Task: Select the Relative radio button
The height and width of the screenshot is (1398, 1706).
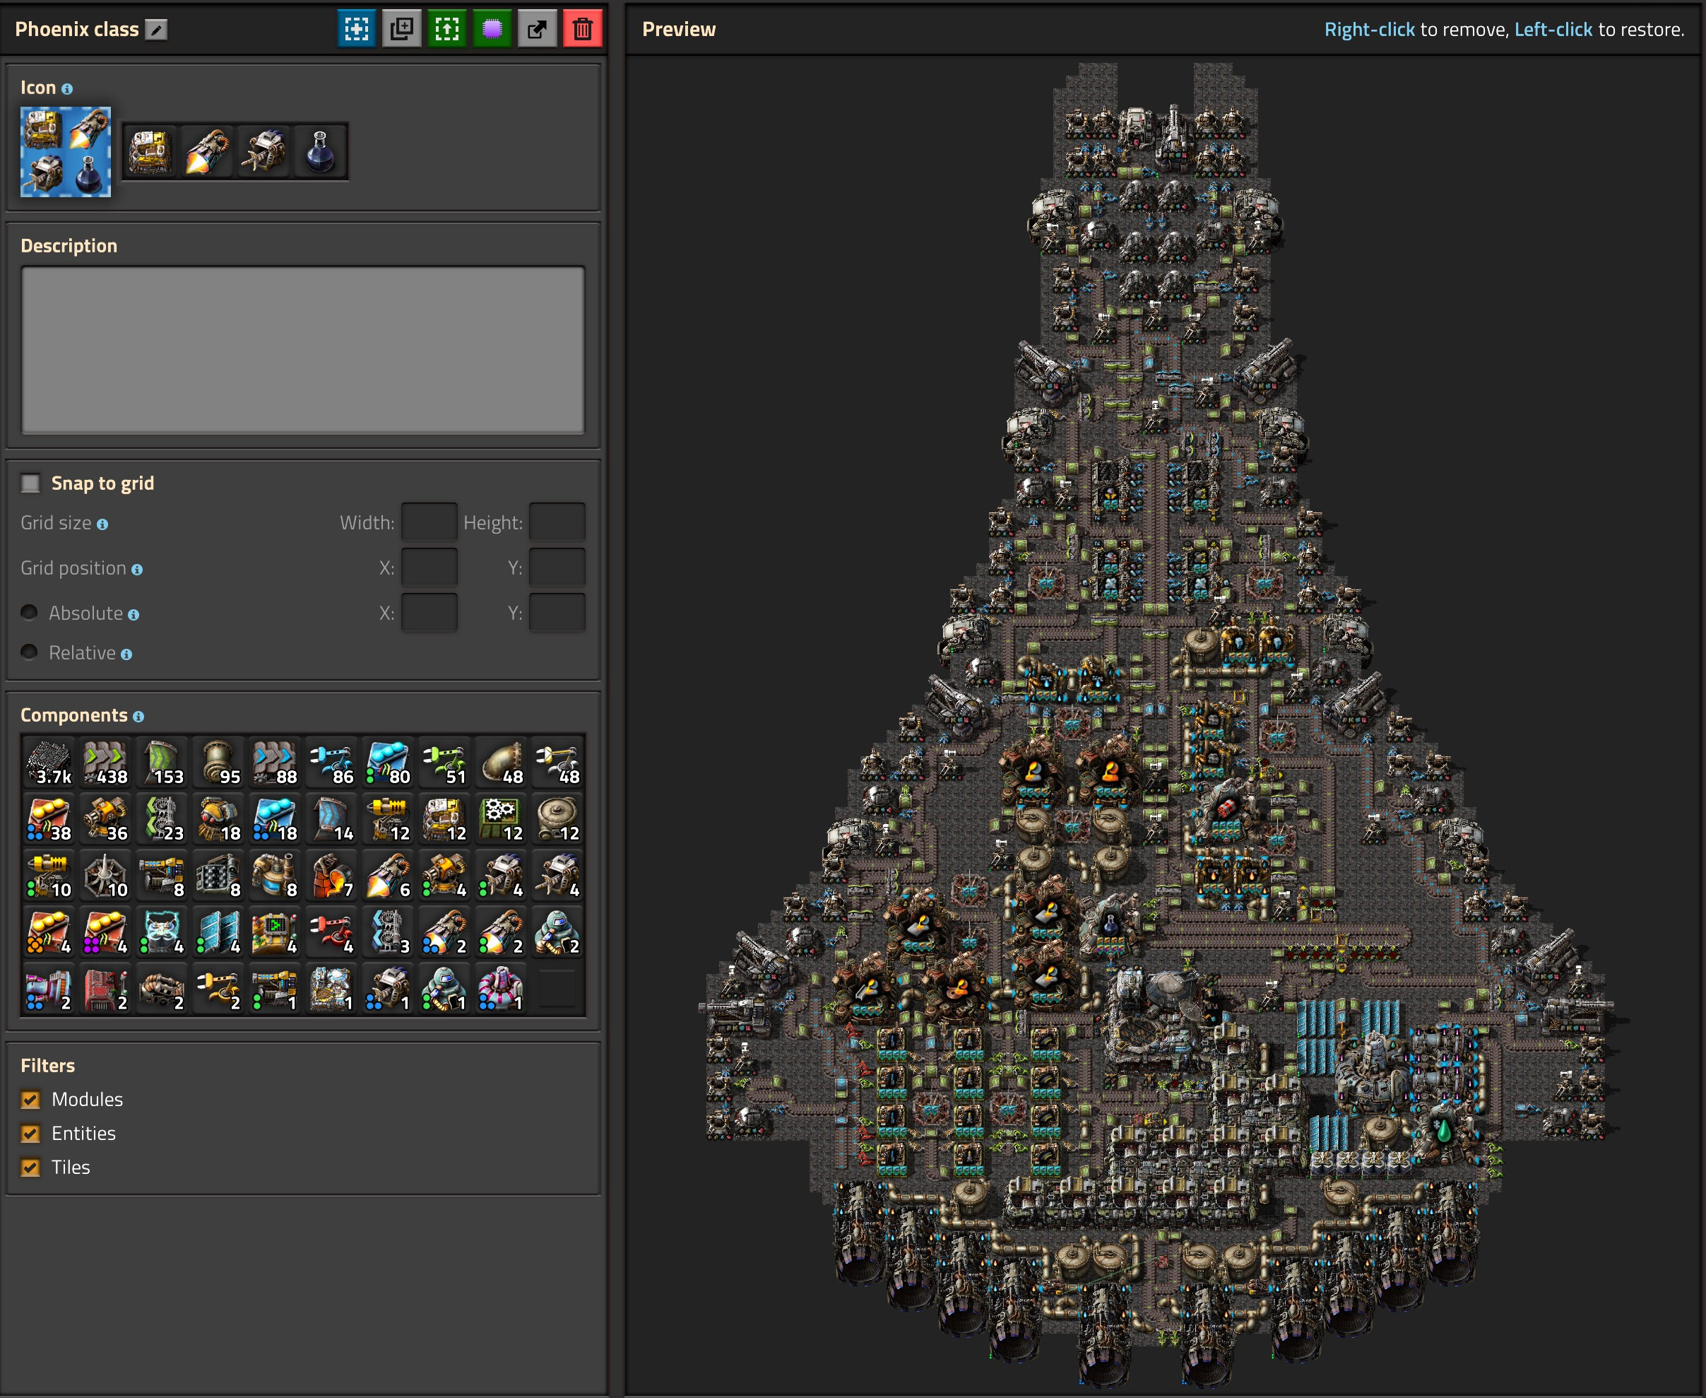Action: (x=30, y=652)
